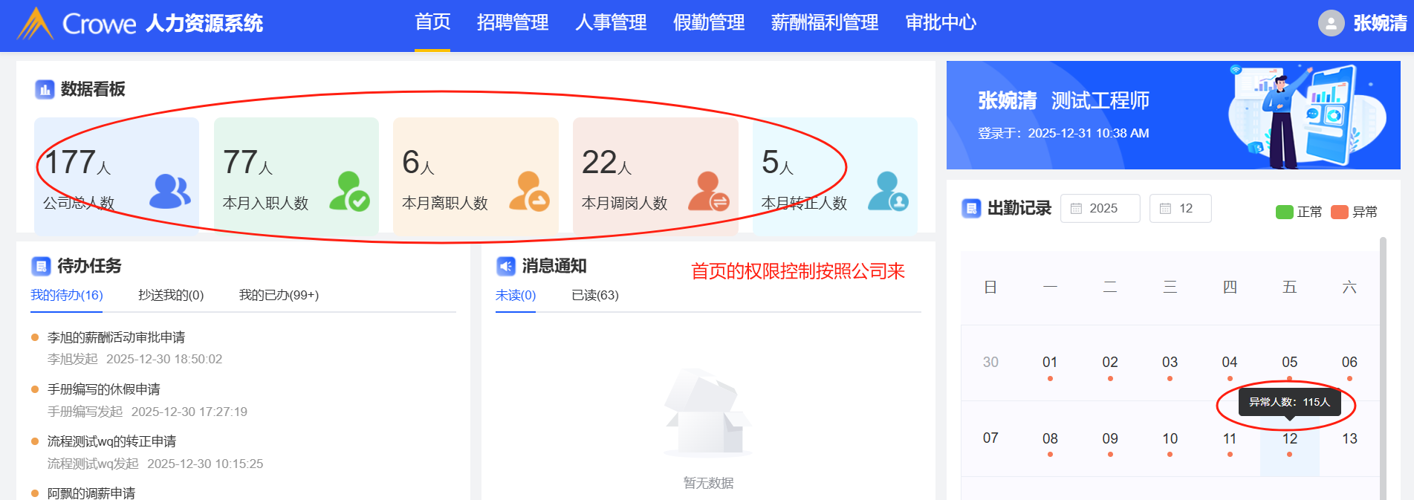
Task: Open task 流程测试wq的转正申请
Action: click(111, 441)
